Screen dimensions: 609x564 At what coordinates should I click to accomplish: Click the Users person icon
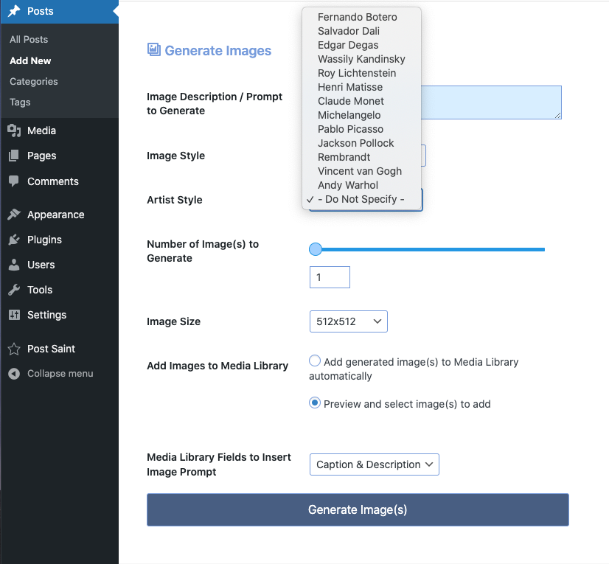14,265
